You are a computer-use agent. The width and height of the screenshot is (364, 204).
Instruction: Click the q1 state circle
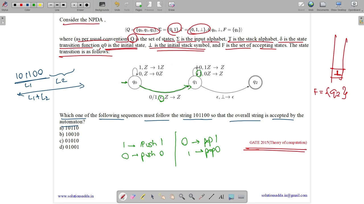click(195, 82)
